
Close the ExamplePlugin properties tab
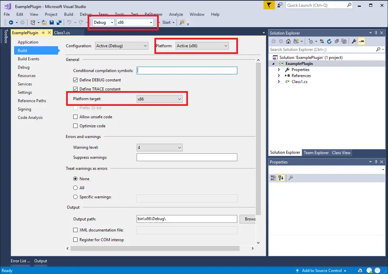[49, 32]
